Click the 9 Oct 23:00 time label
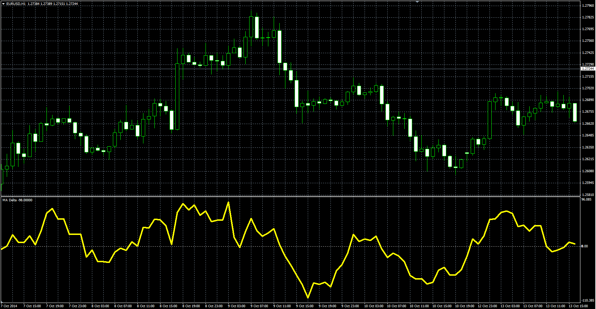The width and height of the screenshot is (596, 309). click(350, 306)
